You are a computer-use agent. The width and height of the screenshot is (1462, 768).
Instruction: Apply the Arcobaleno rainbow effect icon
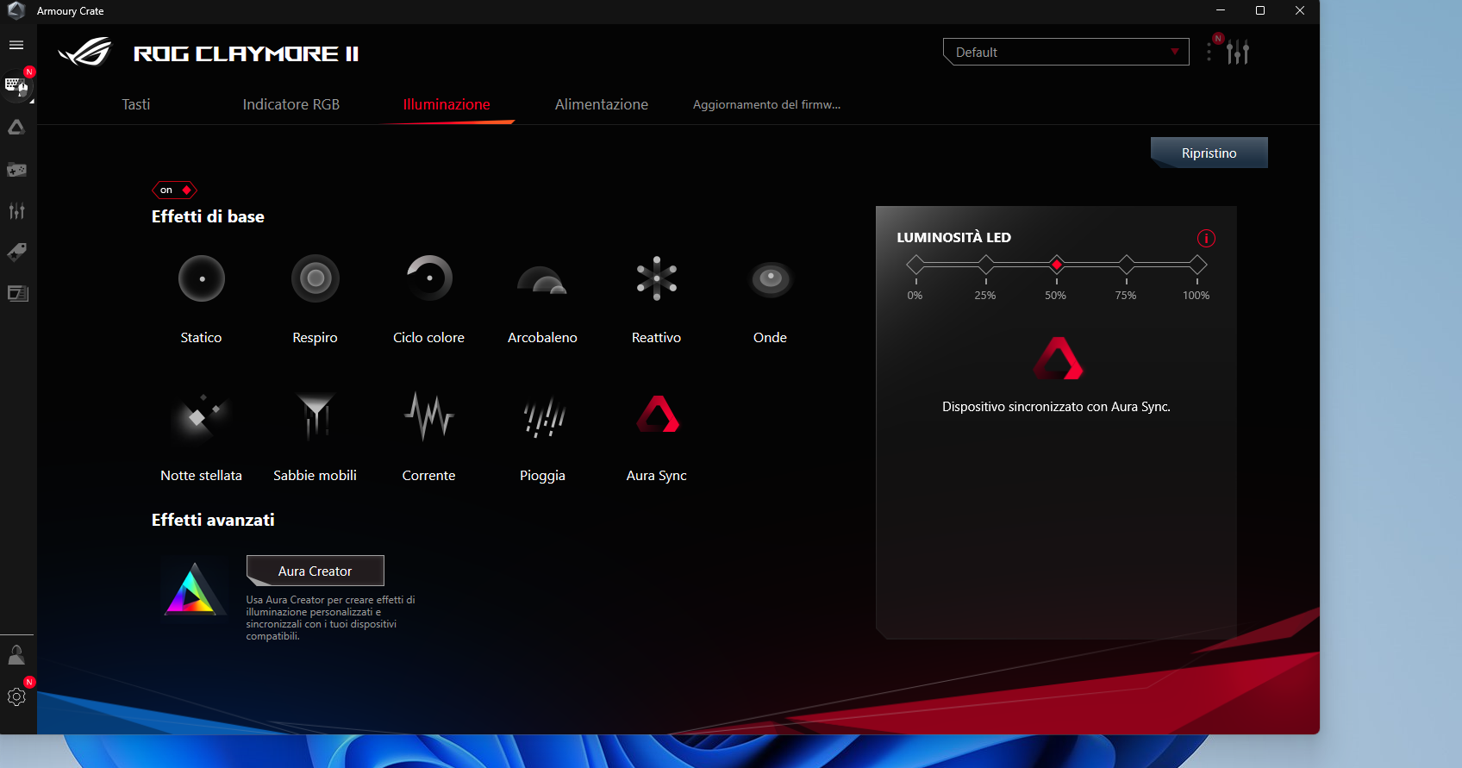542,280
